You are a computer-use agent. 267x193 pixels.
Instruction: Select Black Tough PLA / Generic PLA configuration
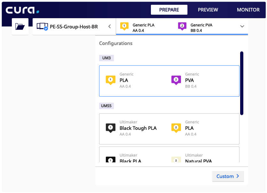coord(169,129)
